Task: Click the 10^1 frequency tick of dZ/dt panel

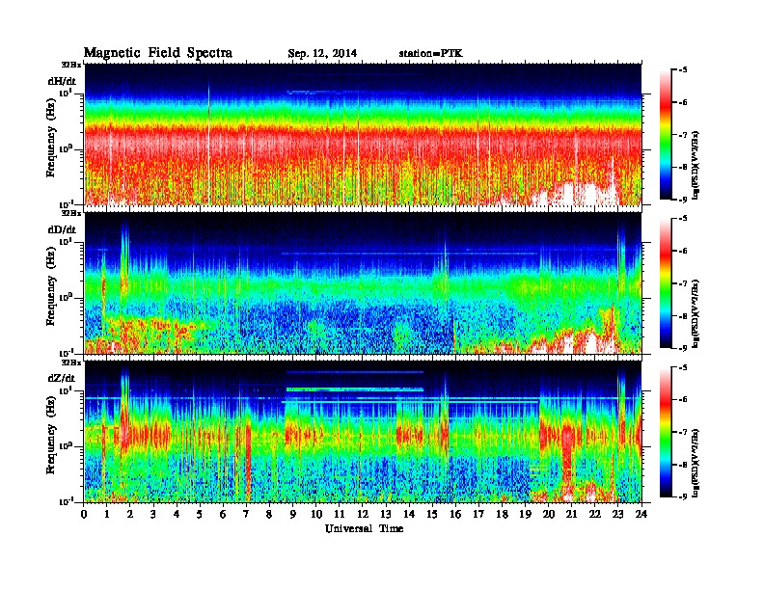Action: pos(66,389)
